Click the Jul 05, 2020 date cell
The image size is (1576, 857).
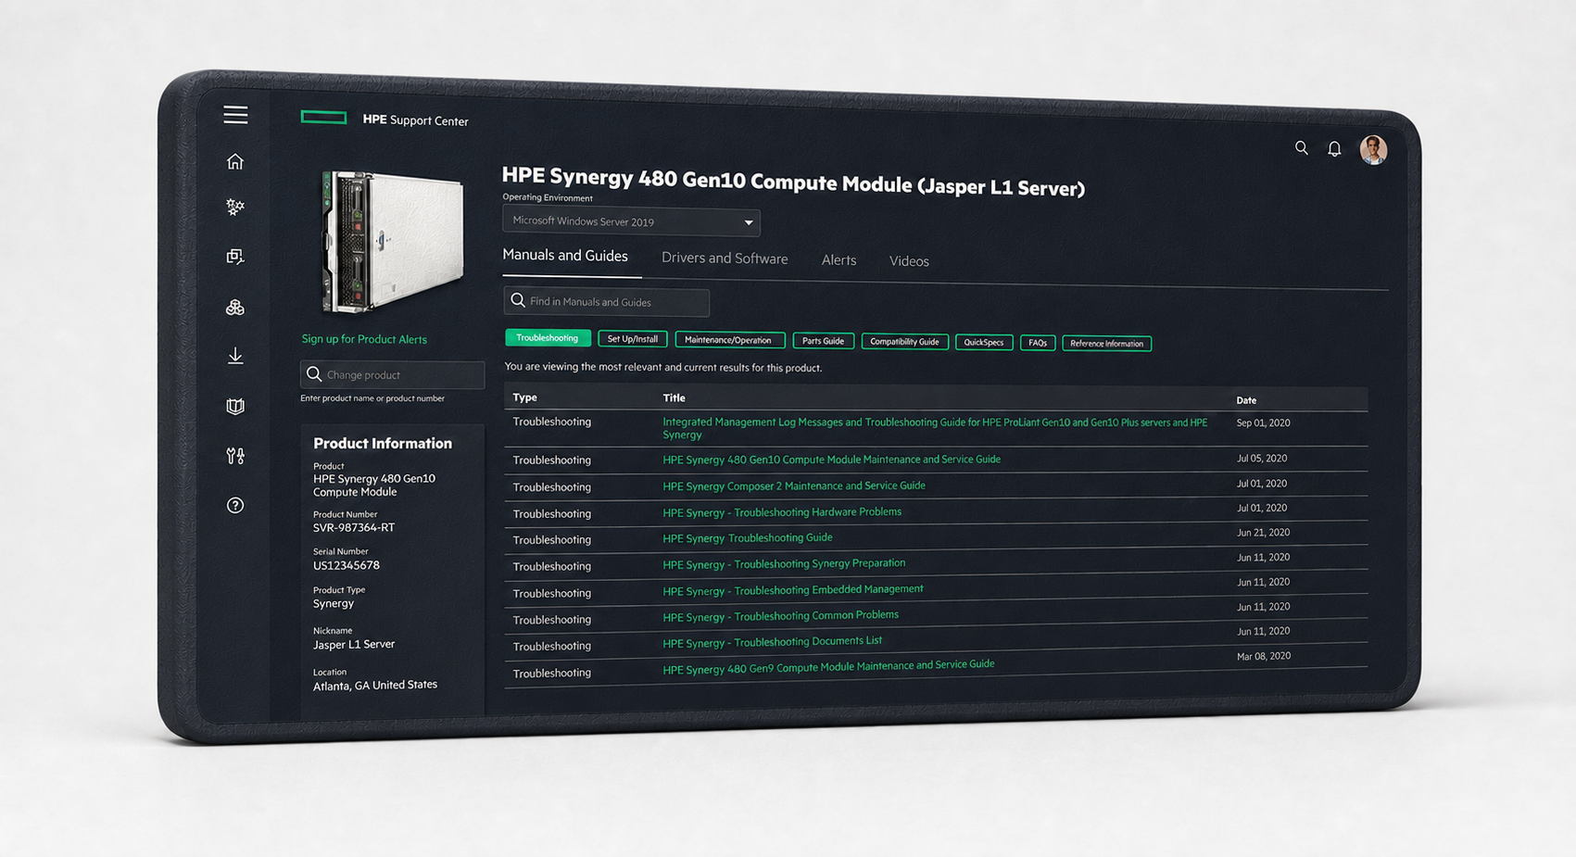click(x=1262, y=459)
